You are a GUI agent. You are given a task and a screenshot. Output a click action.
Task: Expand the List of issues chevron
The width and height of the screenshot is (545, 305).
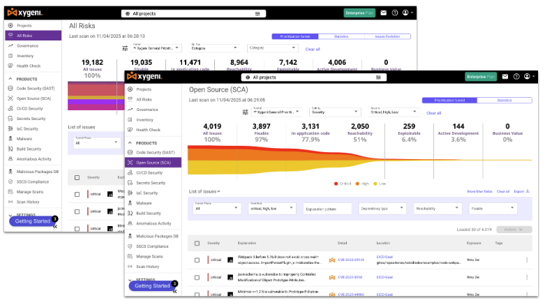pos(219,191)
